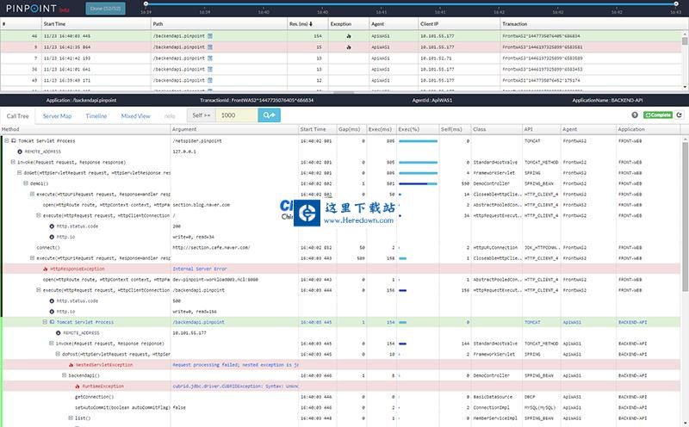Click the flame icon beside HttpResponseException

click(x=46, y=269)
